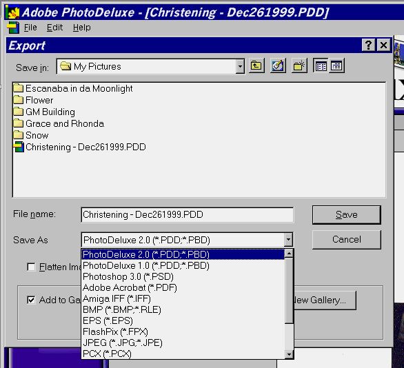Choose PCX (*.PCX) format
The width and height of the screenshot is (404, 368).
183,354
